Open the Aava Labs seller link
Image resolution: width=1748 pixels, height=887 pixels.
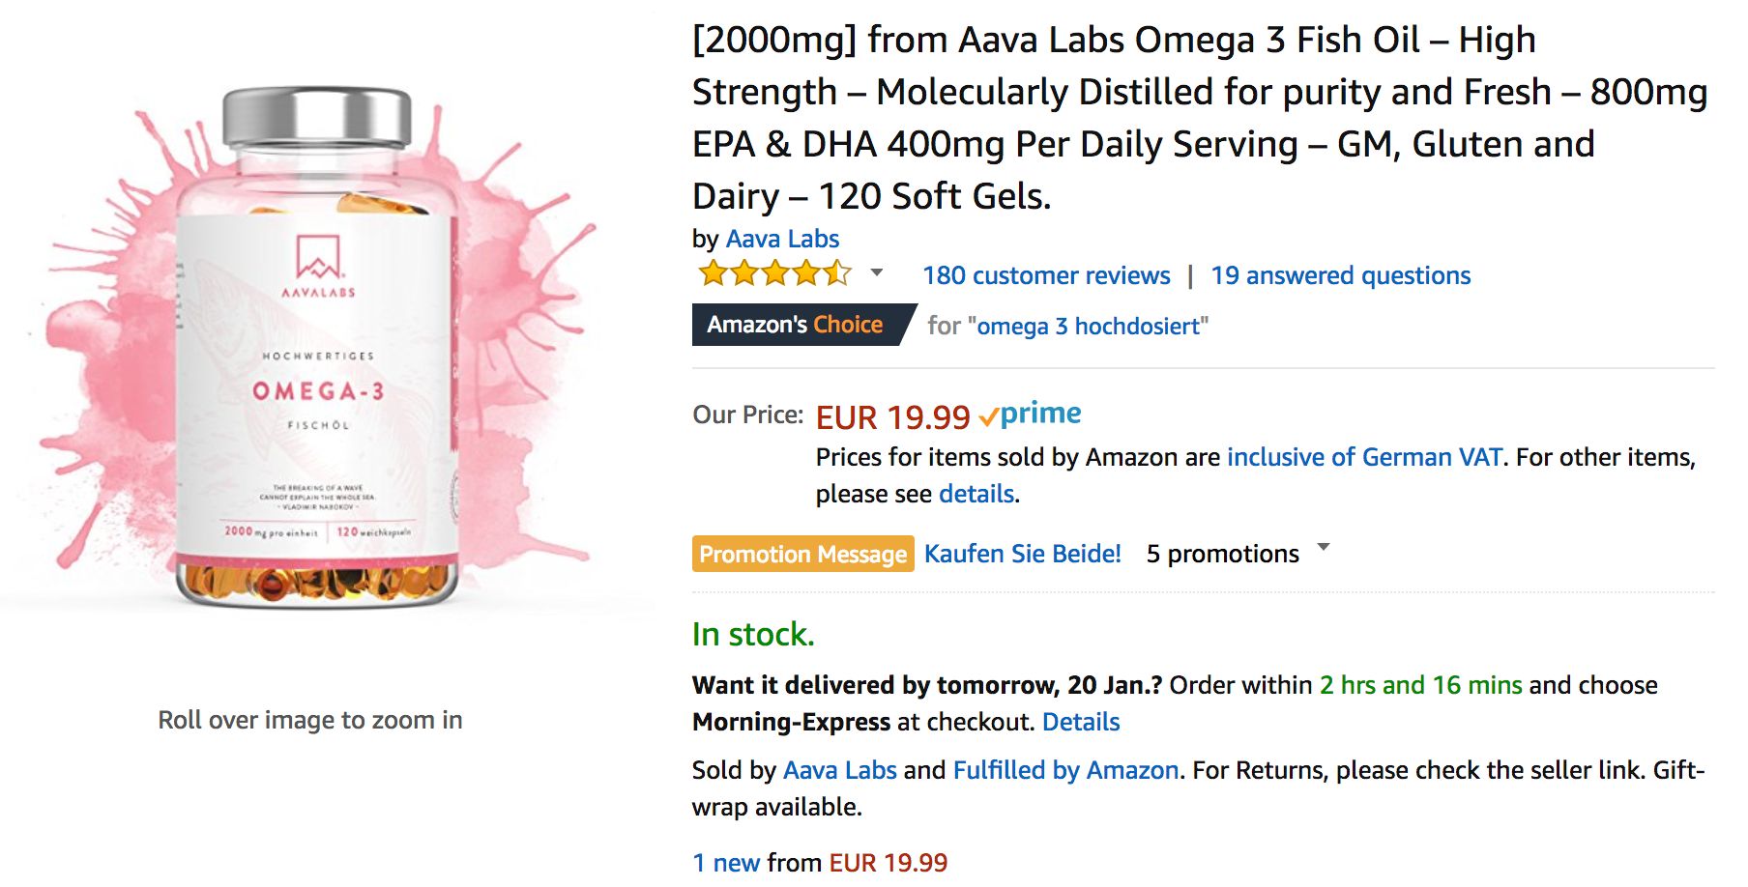[x=839, y=770]
